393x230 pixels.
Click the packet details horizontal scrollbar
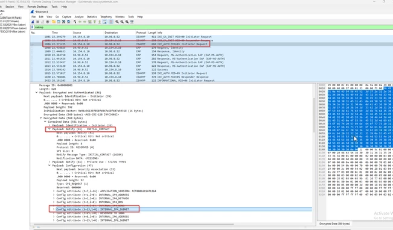[133, 224]
